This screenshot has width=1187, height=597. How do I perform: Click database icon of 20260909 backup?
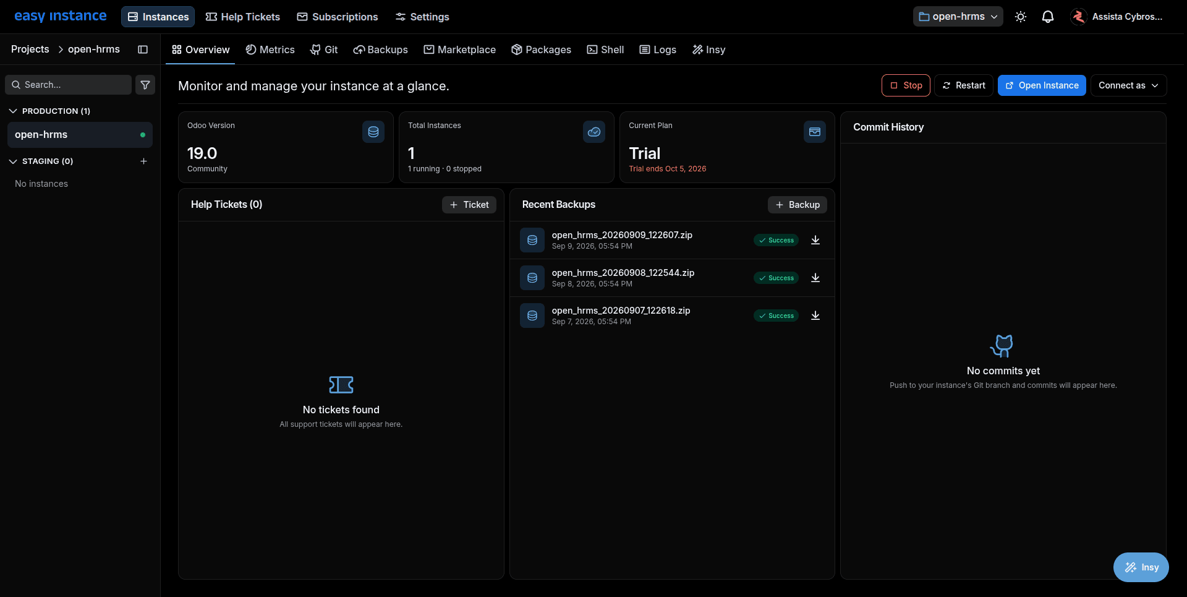point(532,240)
